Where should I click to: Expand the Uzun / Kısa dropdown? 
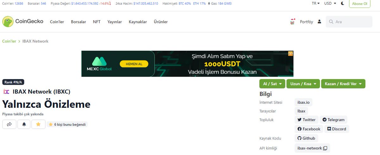(x=303, y=84)
